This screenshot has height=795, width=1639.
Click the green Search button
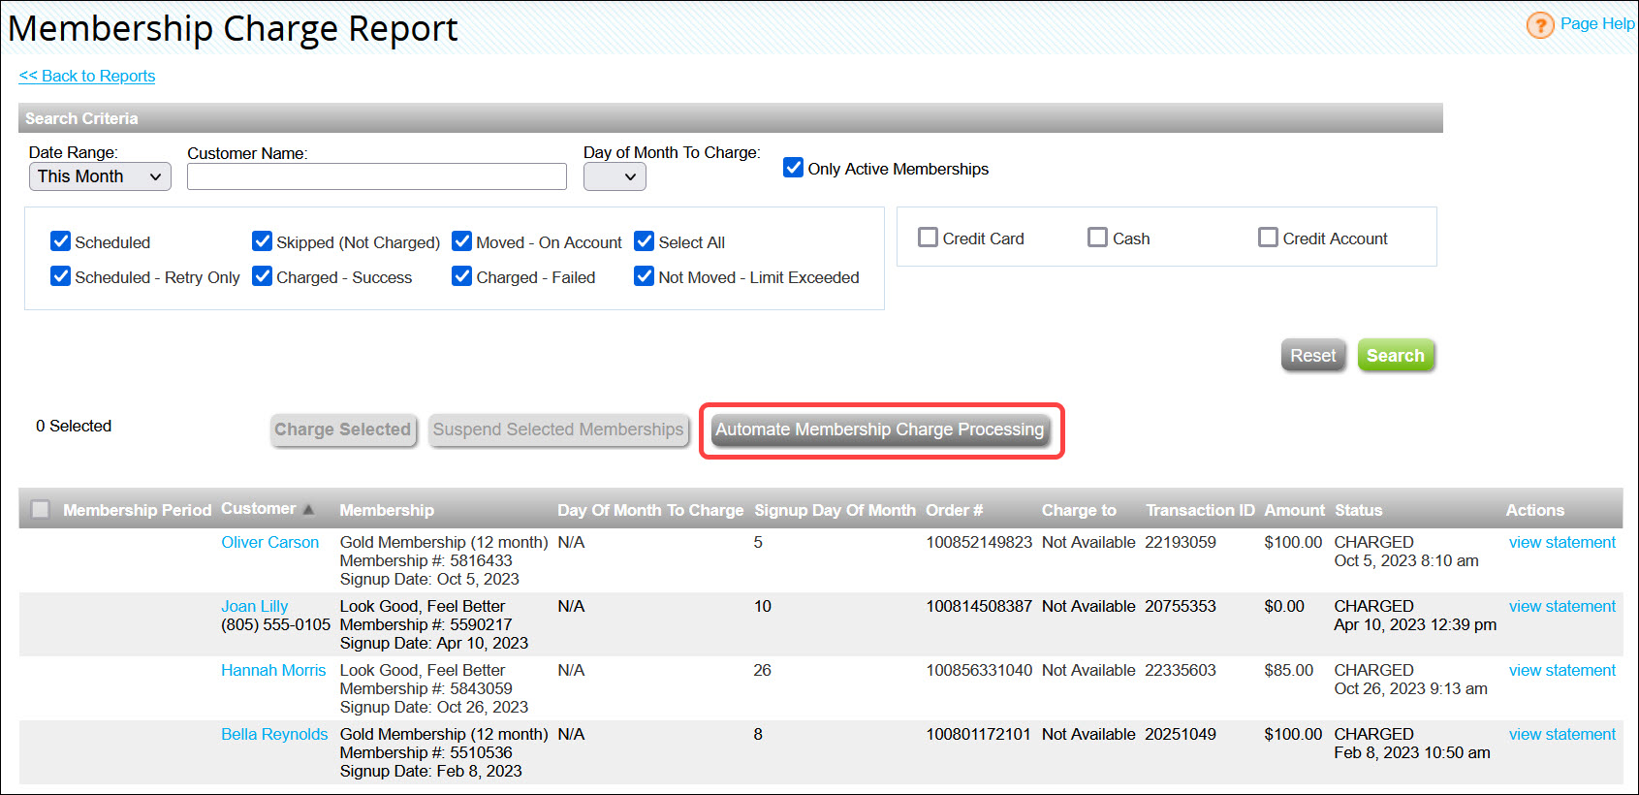coord(1396,356)
